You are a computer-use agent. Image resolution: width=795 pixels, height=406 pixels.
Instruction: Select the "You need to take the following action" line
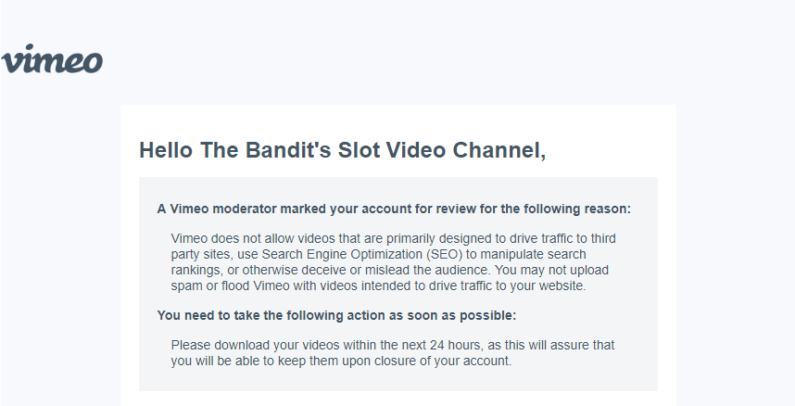pos(336,316)
